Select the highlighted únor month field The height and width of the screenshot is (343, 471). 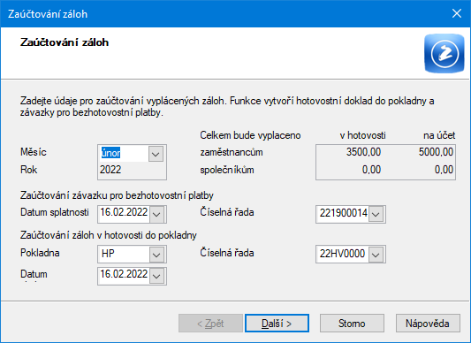coord(124,153)
